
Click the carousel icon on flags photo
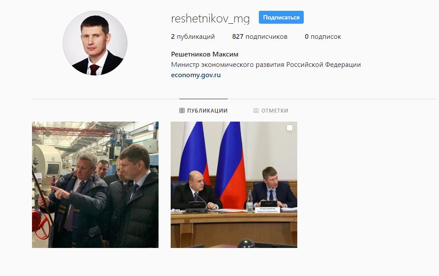coord(290,128)
